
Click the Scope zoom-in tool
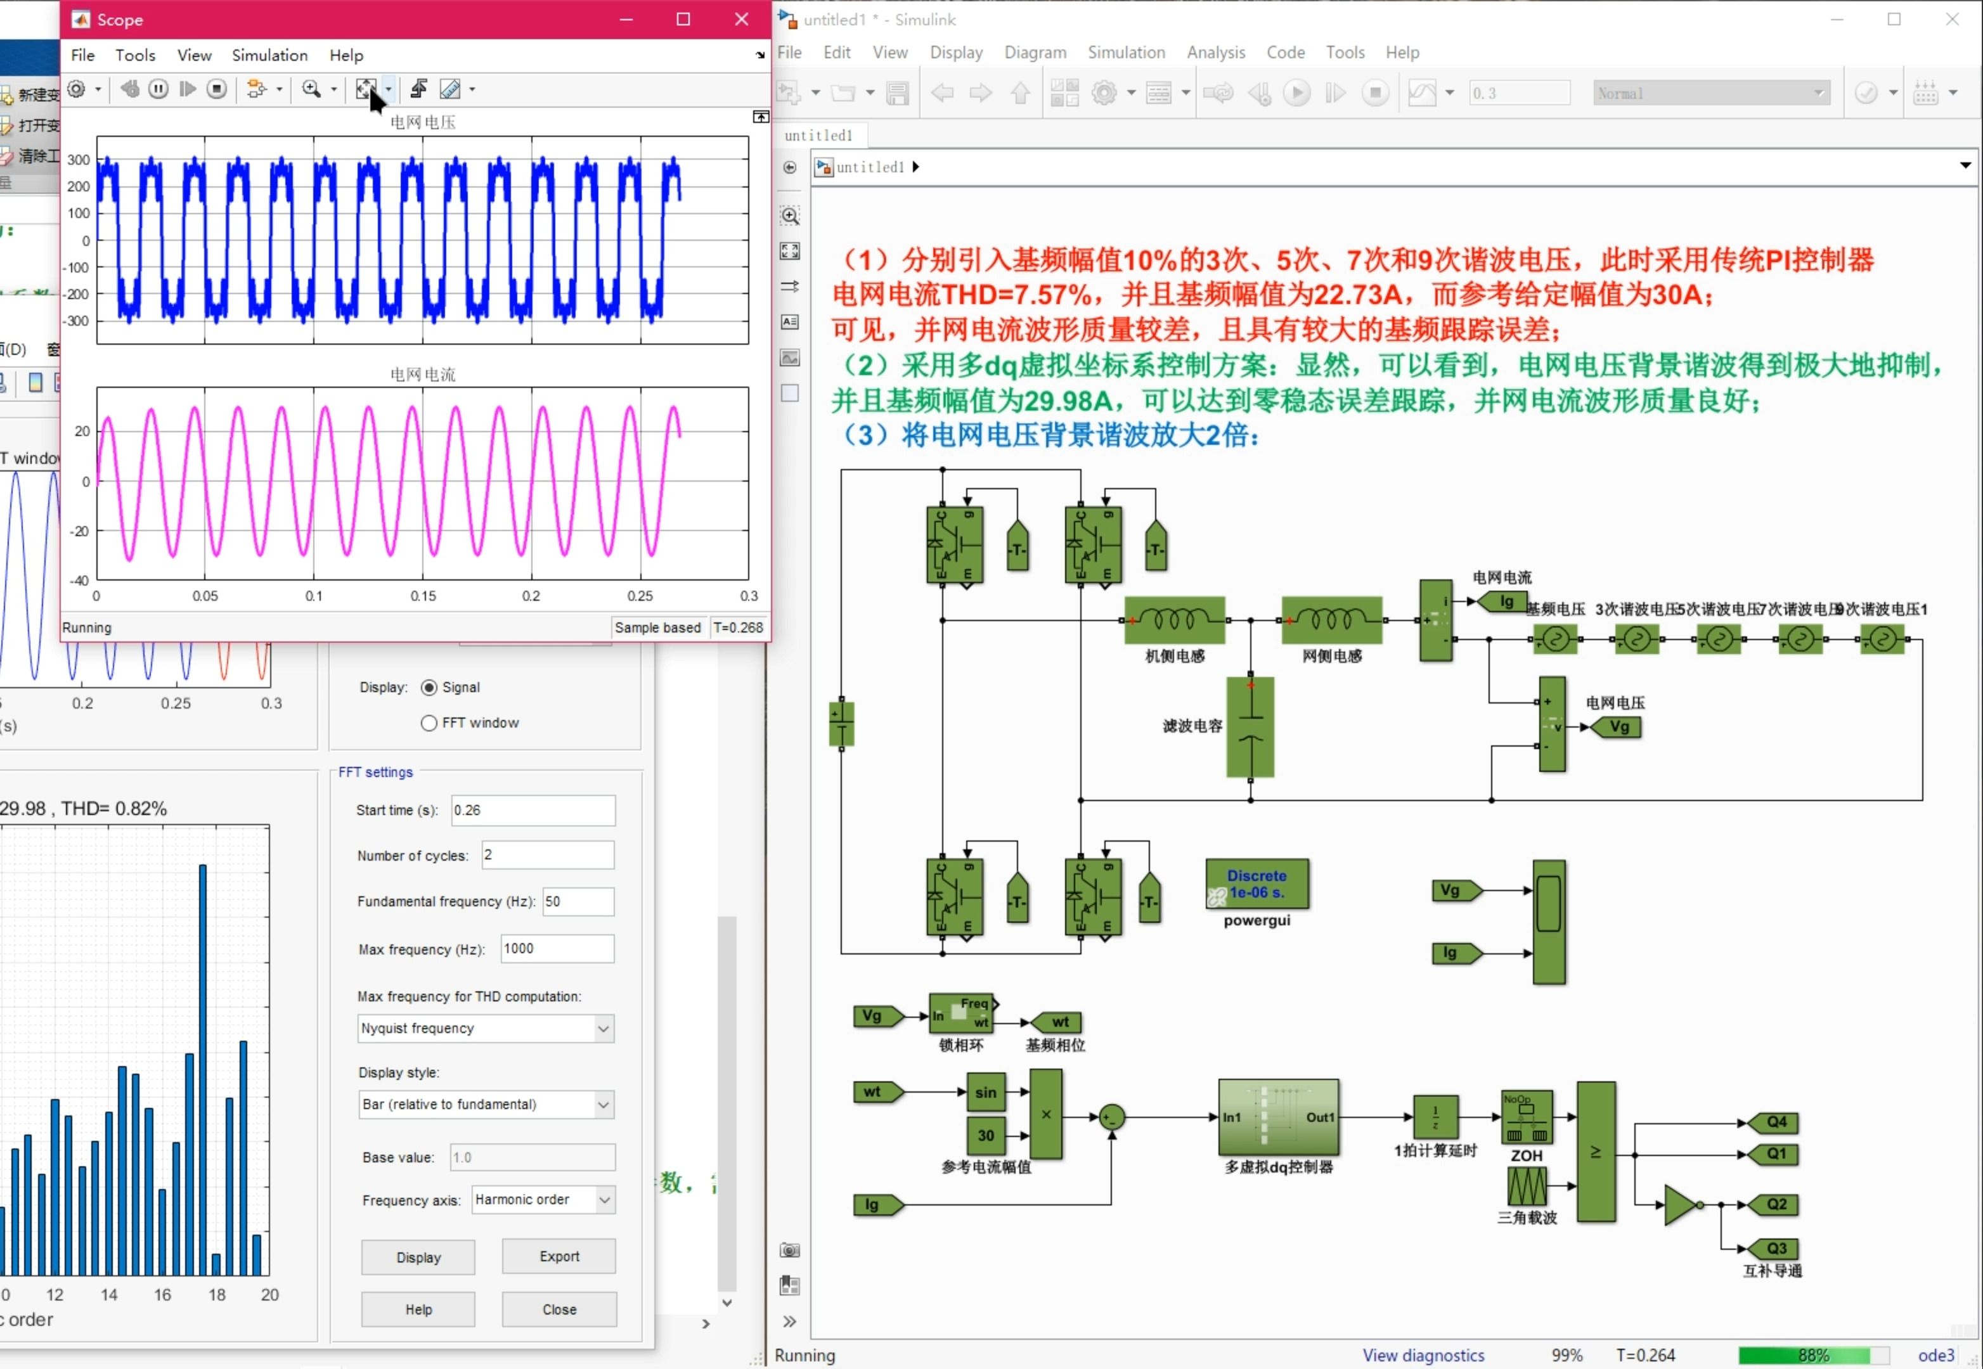point(311,88)
